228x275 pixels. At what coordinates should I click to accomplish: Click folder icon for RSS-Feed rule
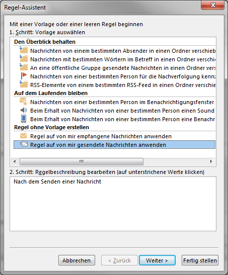(24, 84)
